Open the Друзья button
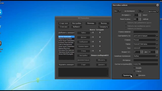 (x=84, y=37)
